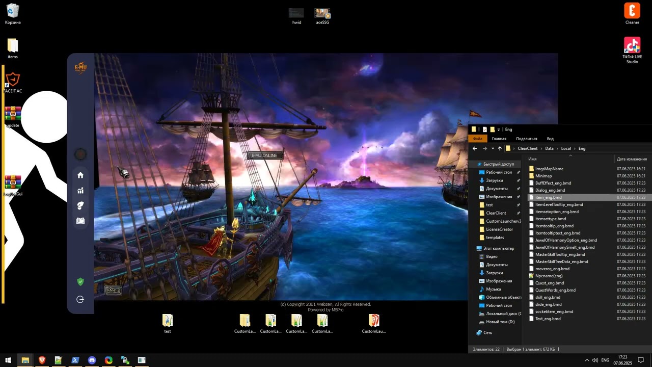Screen dimensions: 652x367
Task: Select Text_eng.bmd file
Action: (548, 319)
